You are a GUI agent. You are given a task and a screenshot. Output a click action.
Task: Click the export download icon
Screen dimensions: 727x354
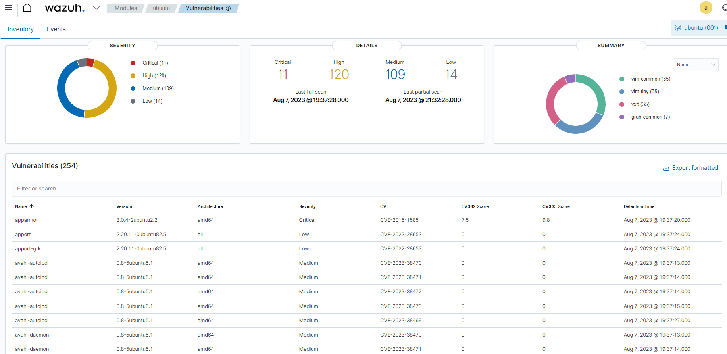click(666, 168)
